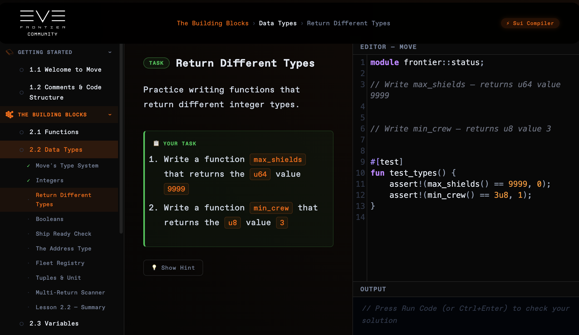The height and width of the screenshot is (335, 579).
Task: Open the Ship Ready Check item
Action: click(x=63, y=234)
